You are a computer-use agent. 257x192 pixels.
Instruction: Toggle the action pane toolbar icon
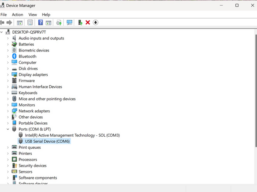click(48, 22)
